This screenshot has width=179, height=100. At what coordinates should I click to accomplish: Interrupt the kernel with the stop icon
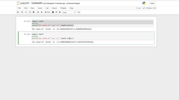click(53, 12)
